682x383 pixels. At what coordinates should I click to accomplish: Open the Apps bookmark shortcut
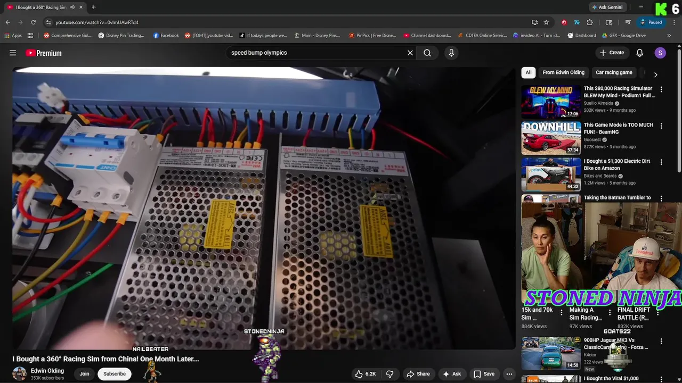pos(13,36)
